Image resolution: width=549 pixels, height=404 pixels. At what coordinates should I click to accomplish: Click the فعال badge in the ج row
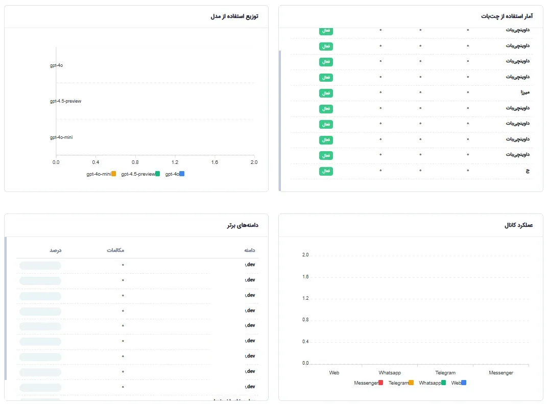[x=326, y=171]
